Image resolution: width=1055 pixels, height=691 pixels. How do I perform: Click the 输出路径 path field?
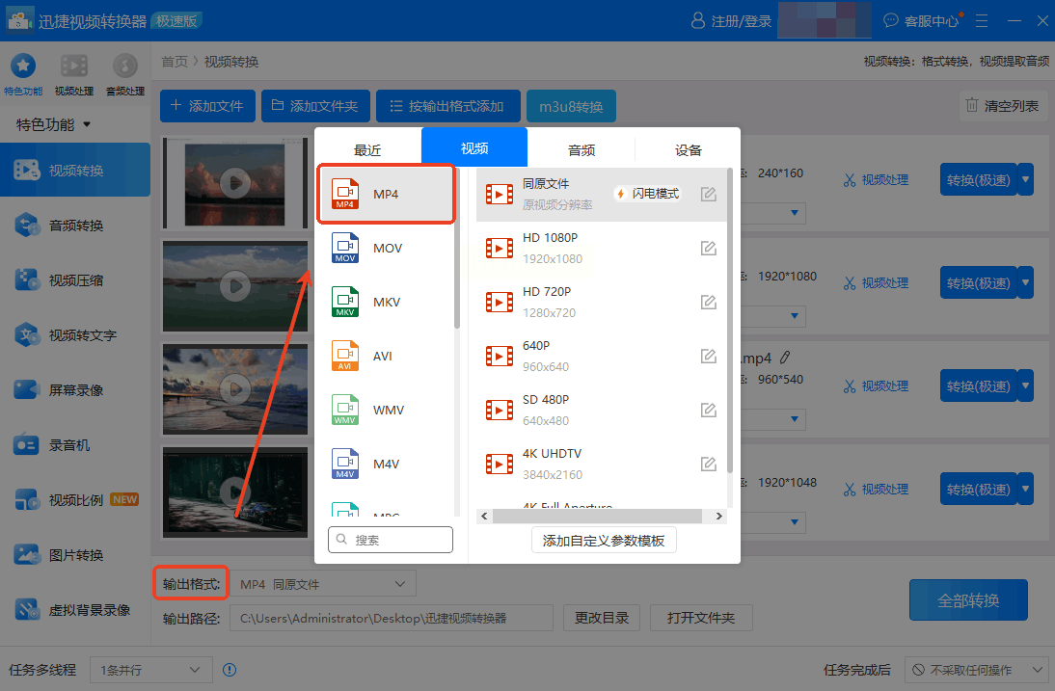point(391,618)
